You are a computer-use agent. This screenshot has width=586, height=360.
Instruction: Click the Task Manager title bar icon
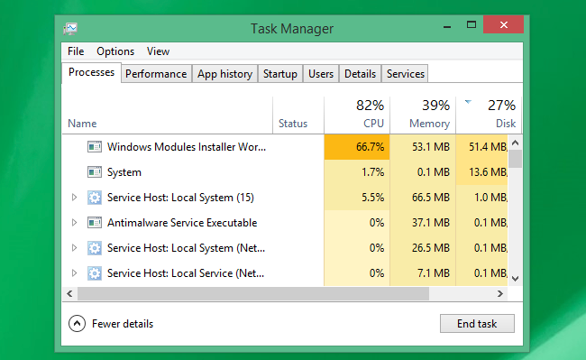[70, 29]
